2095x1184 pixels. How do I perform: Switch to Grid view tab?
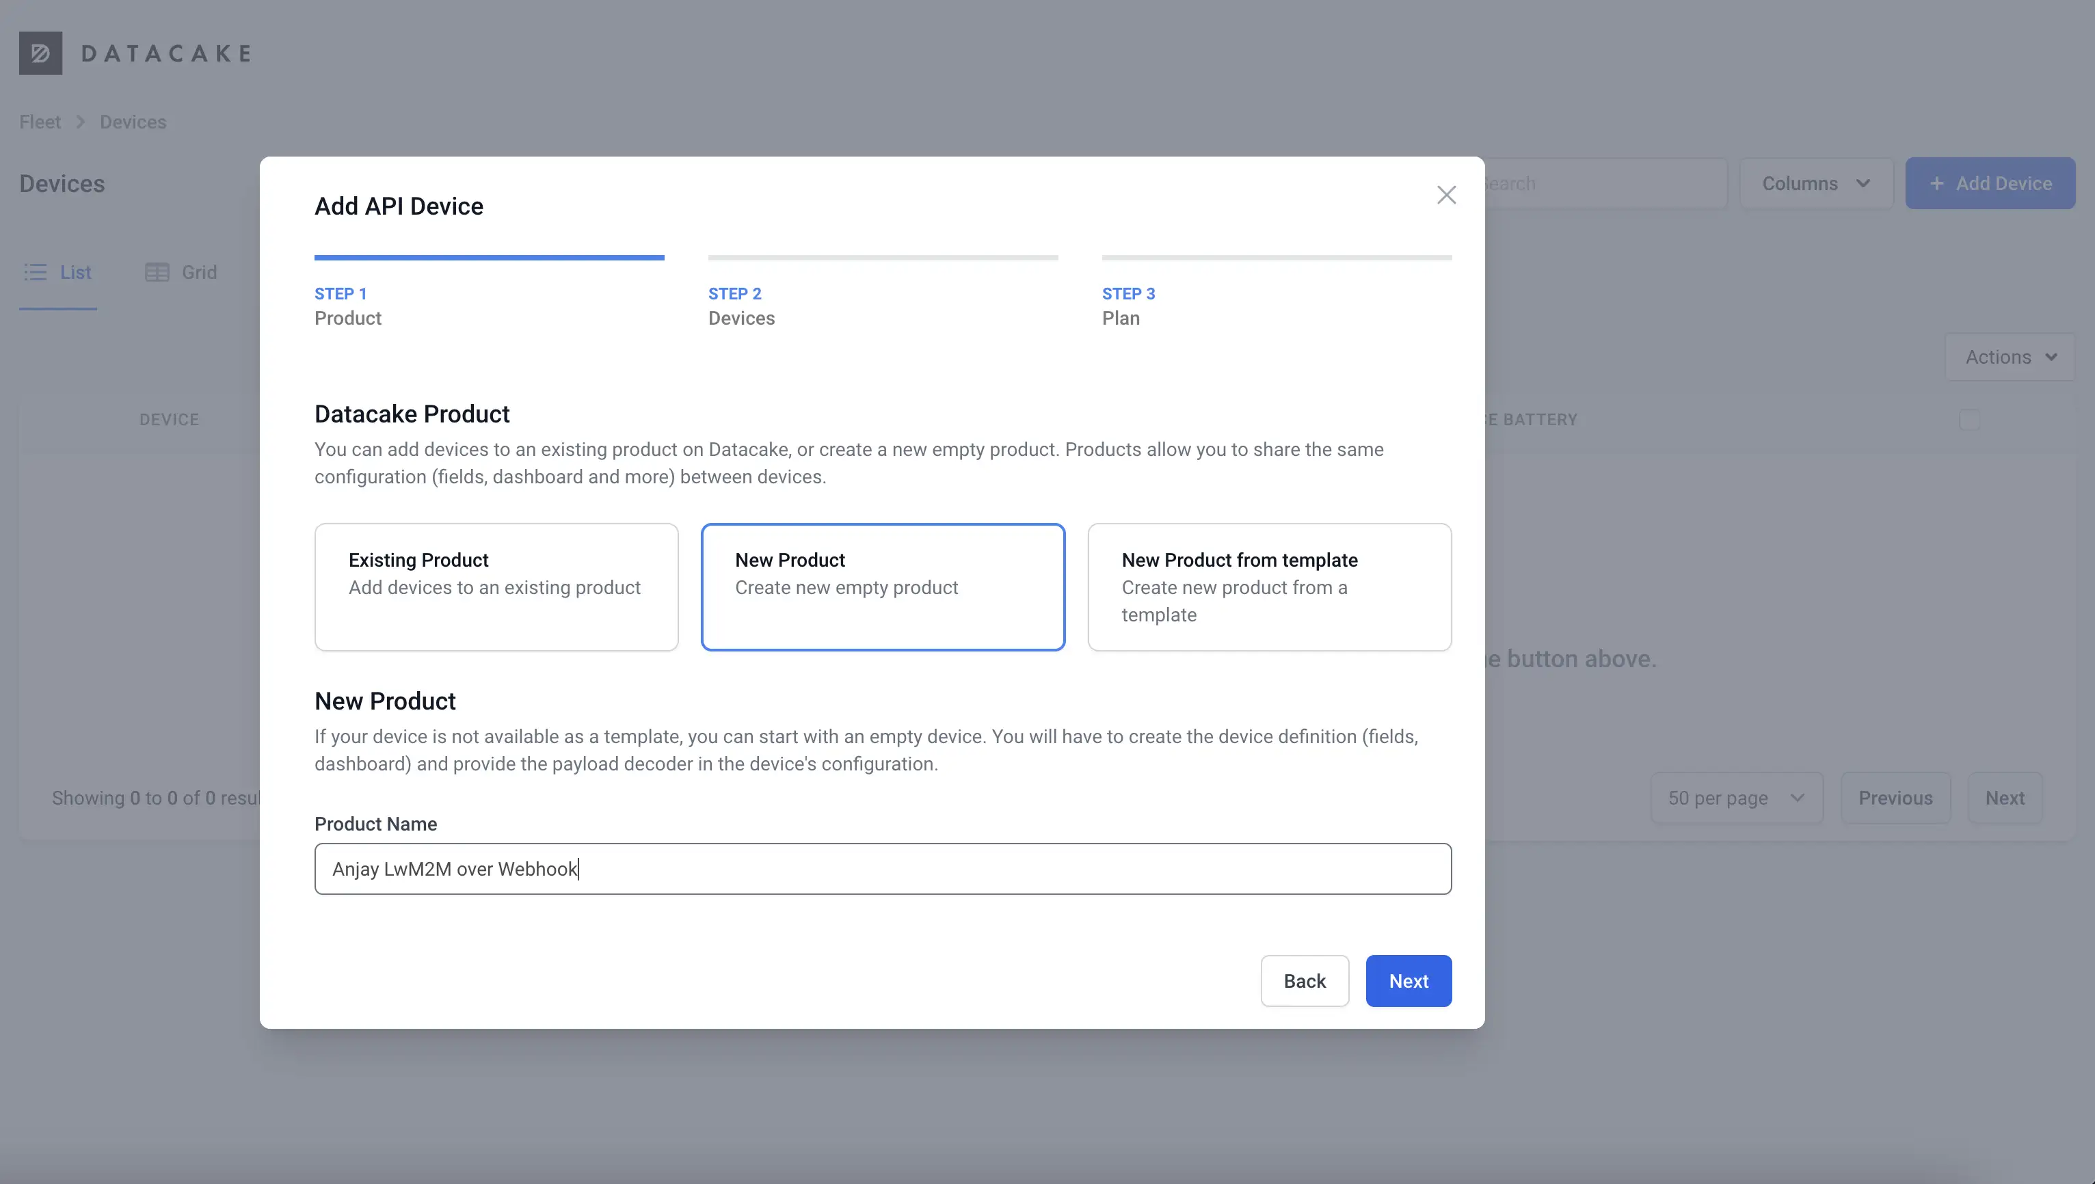181,273
